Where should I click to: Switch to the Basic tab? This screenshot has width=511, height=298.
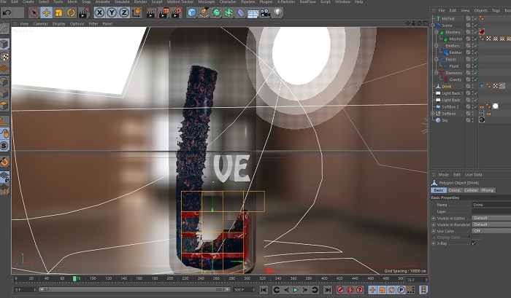pyautogui.click(x=438, y=190)
